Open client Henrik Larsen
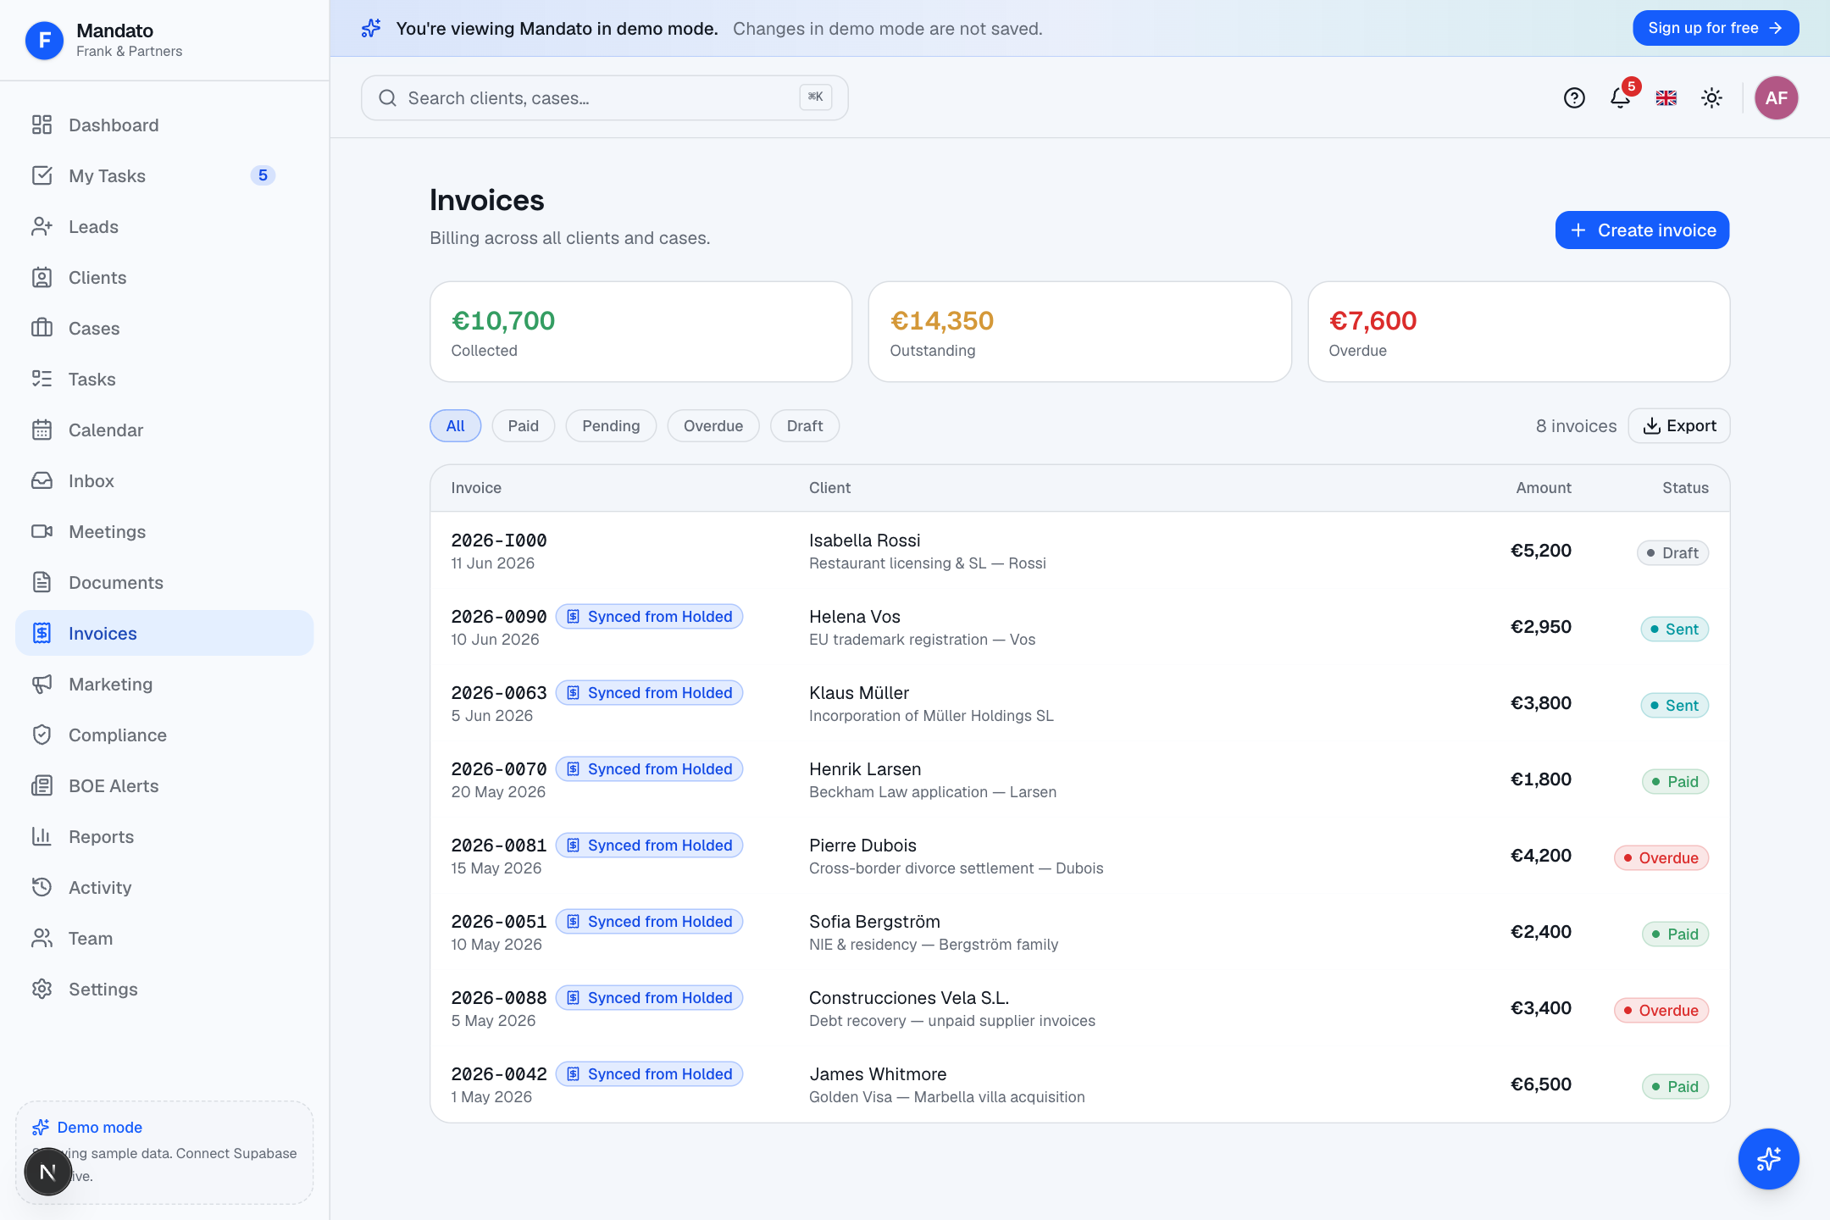 coord(865,769)
